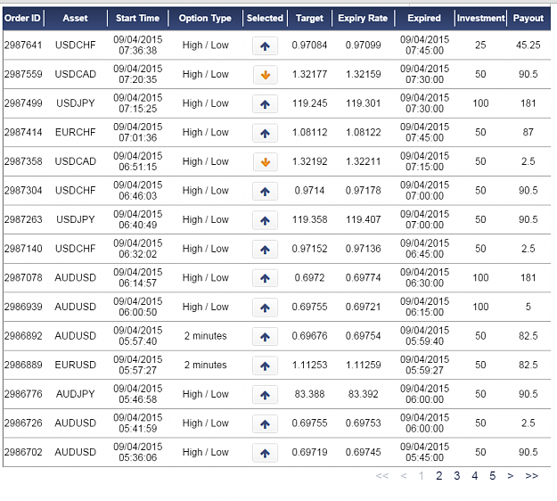Screen dimensions: 557x501
Task: Click target value 119.245
Action: [309, 103]
